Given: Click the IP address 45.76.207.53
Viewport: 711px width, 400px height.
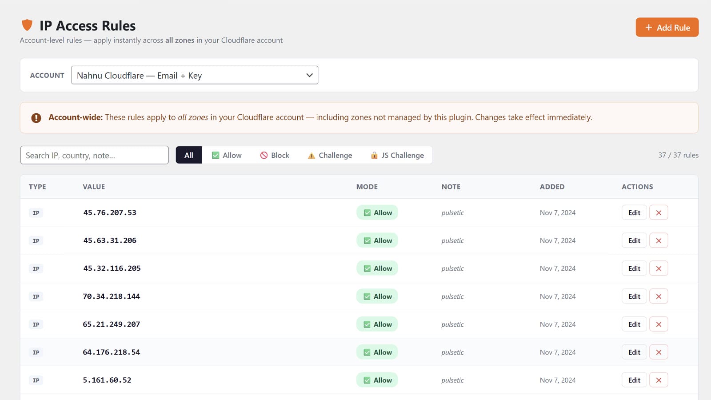Looking at the screenshot, I should [110, 212].
